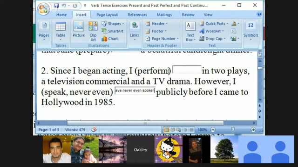Undo the last action
This screenshot has width=298, height=167.
coord(64,6)
